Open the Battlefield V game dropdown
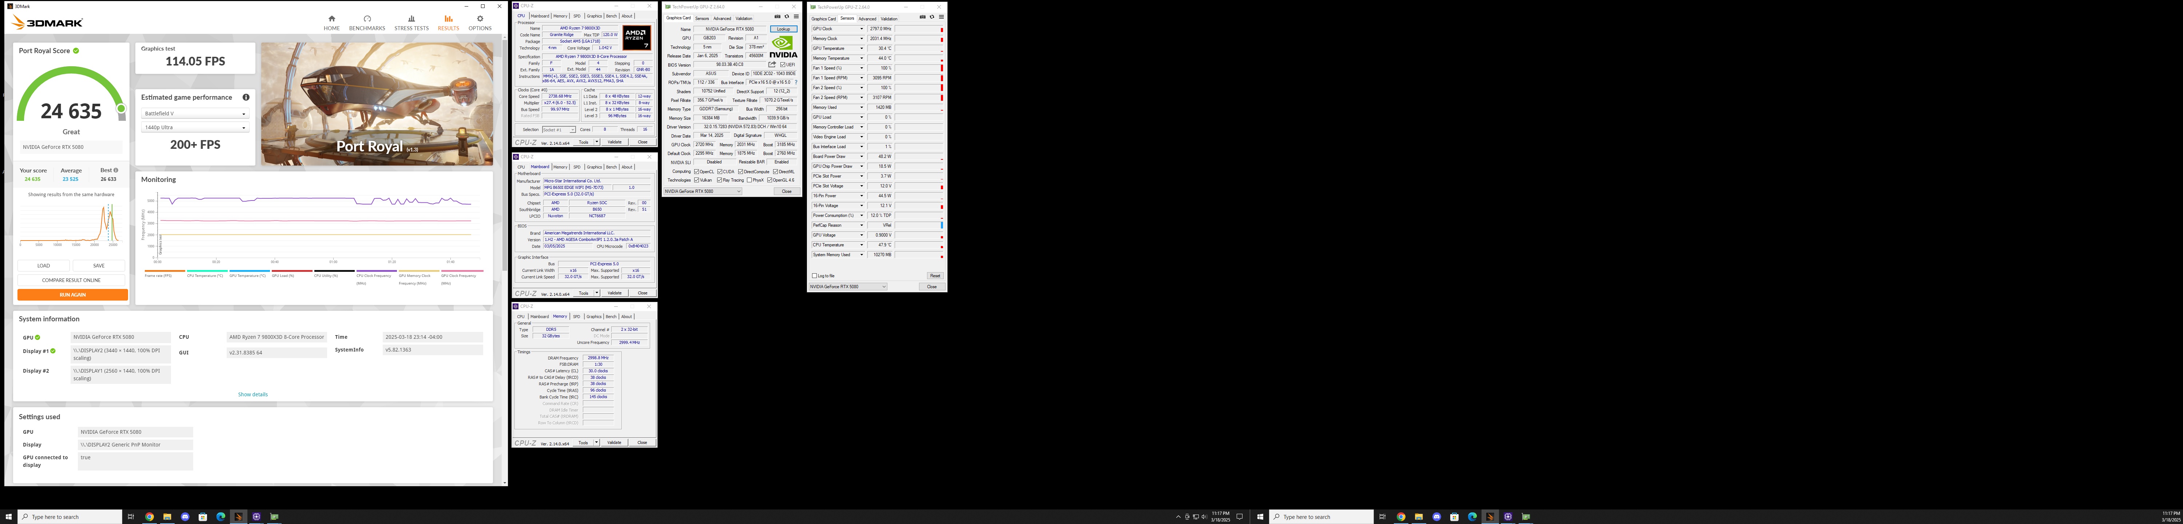The width and height of the screenshot is (2183, 524). coord(195,114)
